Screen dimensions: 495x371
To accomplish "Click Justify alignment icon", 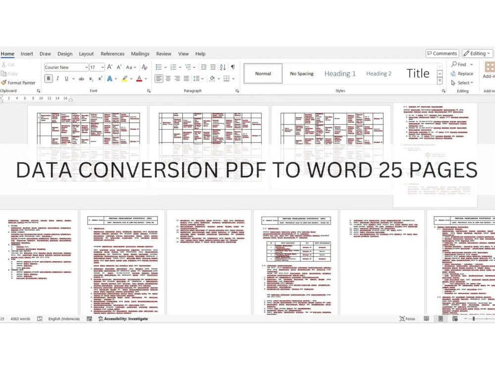I will (x=186, y=79).
